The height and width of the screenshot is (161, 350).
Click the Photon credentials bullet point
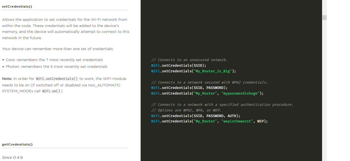pos(55,67)
